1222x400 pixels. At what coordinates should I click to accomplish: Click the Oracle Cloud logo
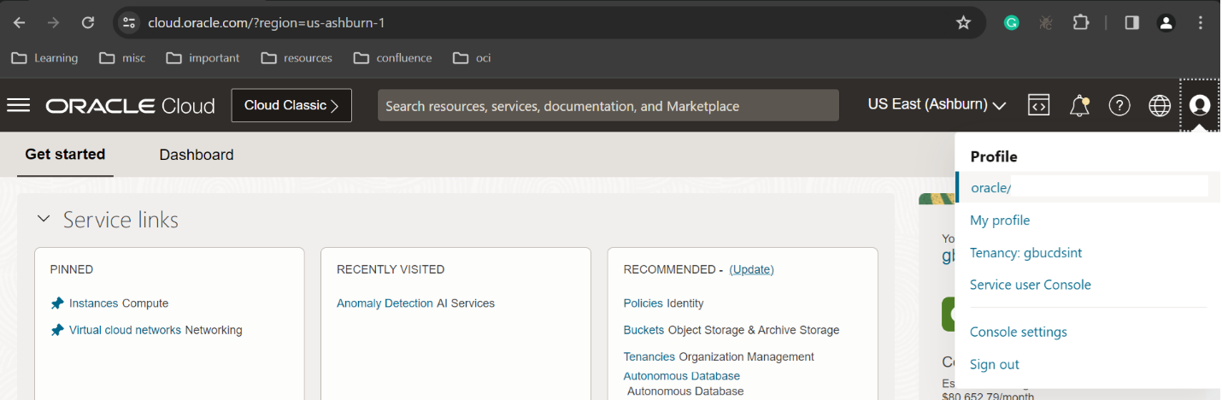click(130, 106)
